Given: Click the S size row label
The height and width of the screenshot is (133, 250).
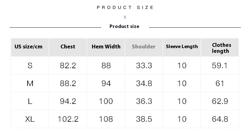Looking at the screenshot, I should pyautogui.click(x=30, y=65).
